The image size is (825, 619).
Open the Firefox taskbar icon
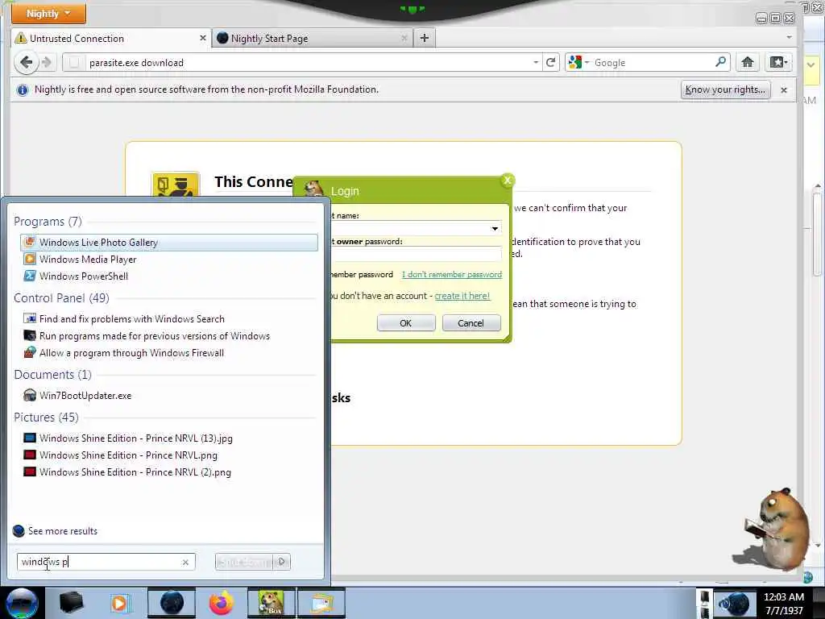(222, 603)
